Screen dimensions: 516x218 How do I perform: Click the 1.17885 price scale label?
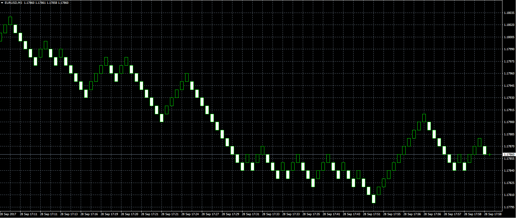(509, 134)
